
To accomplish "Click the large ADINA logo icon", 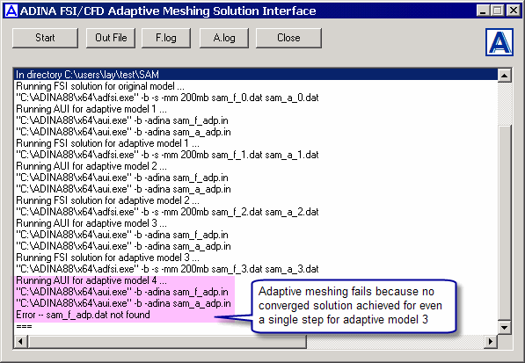I will [499, 42].
